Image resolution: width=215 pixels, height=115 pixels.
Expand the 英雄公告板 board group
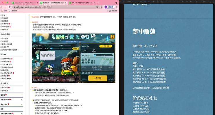[x=21, y=104]
